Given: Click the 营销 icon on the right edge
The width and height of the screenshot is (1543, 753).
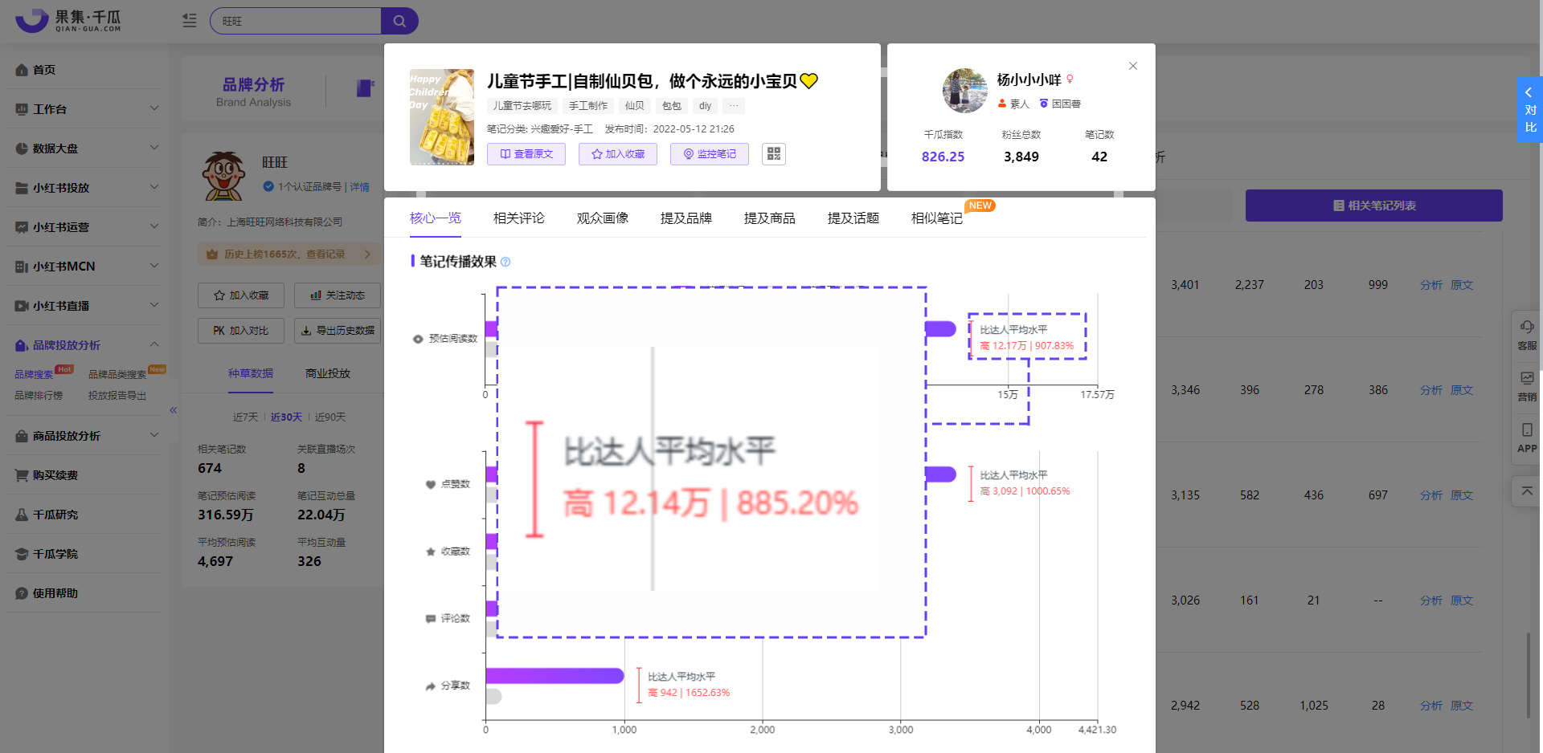Looking at the screenshot, I should coord(1525,384).
